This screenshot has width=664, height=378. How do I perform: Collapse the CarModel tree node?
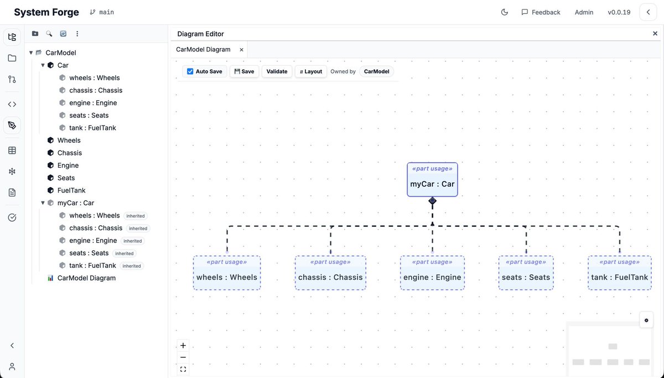31,52
